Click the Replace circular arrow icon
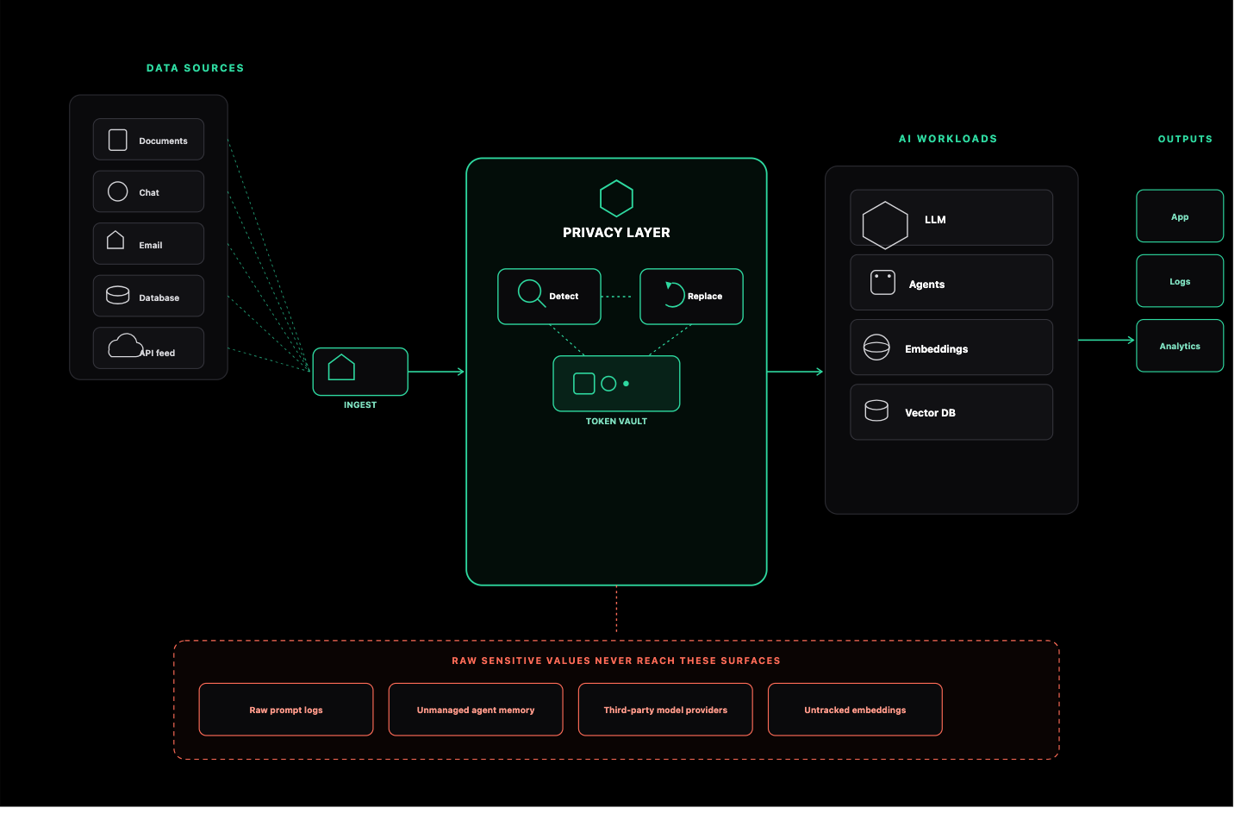1241x814 pixels. click(x=674, y=295)
